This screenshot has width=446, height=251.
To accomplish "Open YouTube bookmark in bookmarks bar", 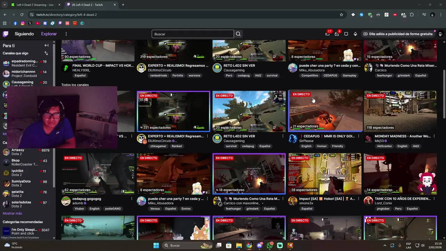I will pos(38,23).
